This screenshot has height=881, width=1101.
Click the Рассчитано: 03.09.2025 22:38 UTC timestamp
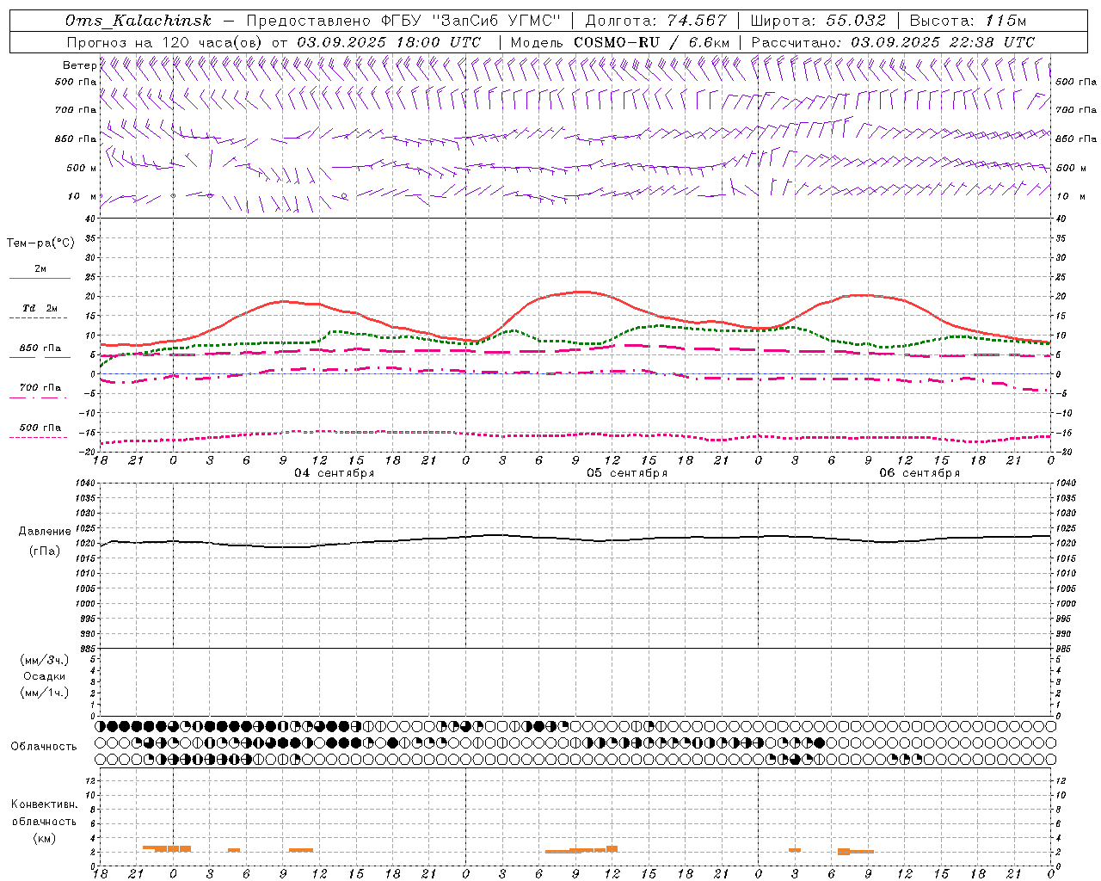[893, 42]
